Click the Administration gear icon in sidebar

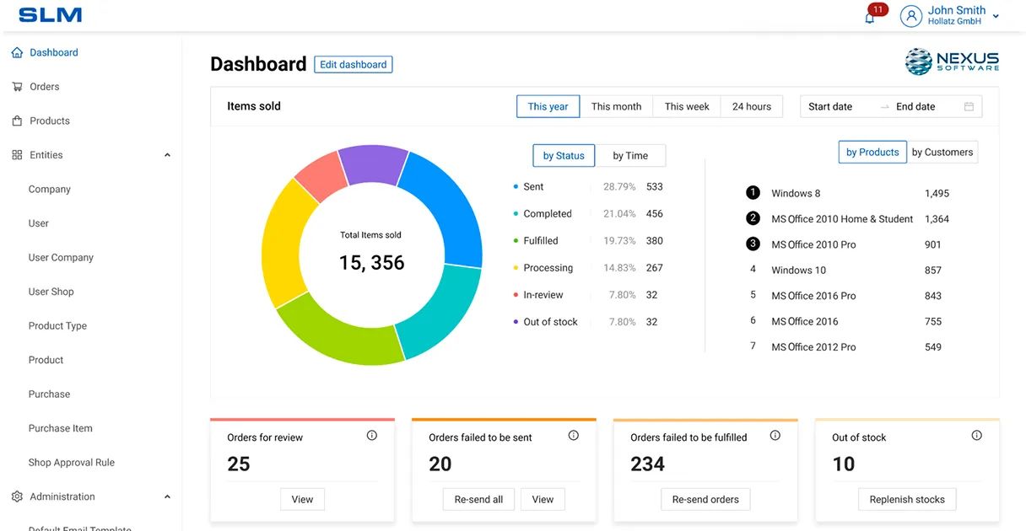17,497
